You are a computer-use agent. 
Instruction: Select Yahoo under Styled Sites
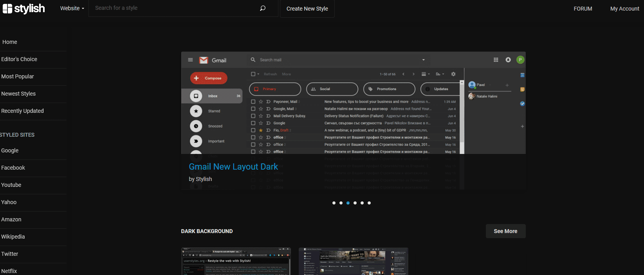[x=9, y=202]
